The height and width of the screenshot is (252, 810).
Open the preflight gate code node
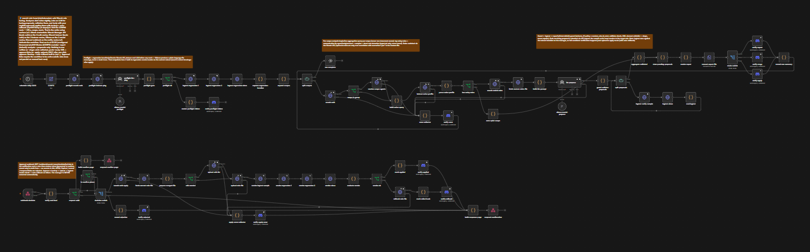(x=149, y=79)
